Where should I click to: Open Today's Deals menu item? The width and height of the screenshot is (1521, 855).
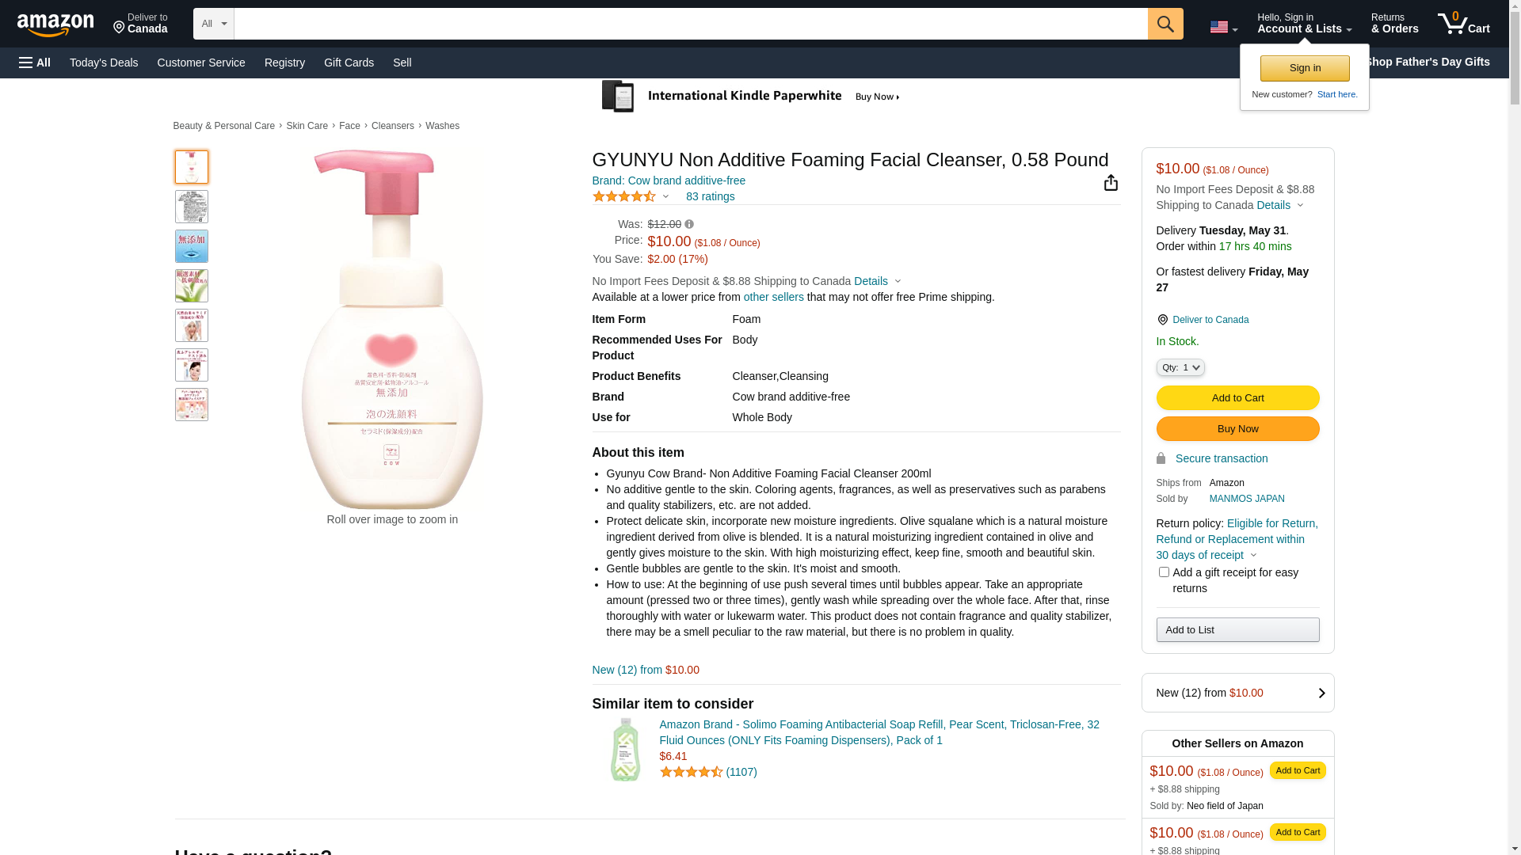point(104,63)
